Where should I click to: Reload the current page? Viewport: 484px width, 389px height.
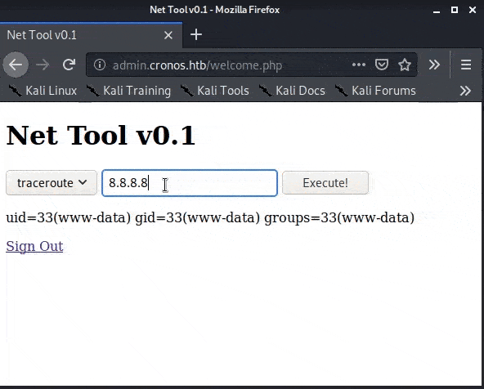(69, 65)
